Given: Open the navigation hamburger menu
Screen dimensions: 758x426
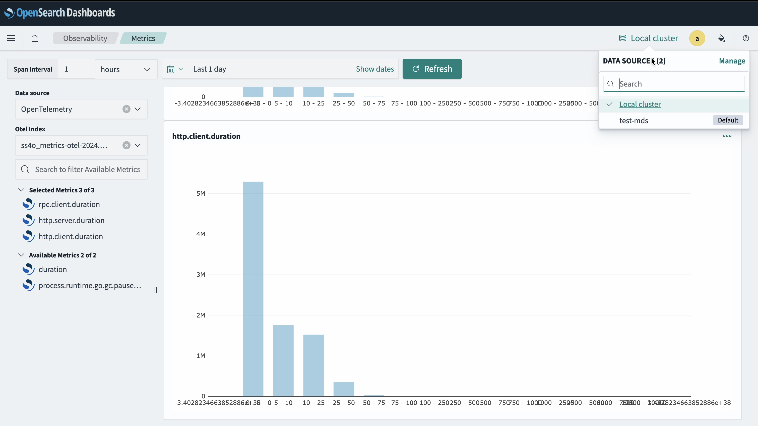Looking at the screenshot, I should pyautogui.click(x=11, y=38).
